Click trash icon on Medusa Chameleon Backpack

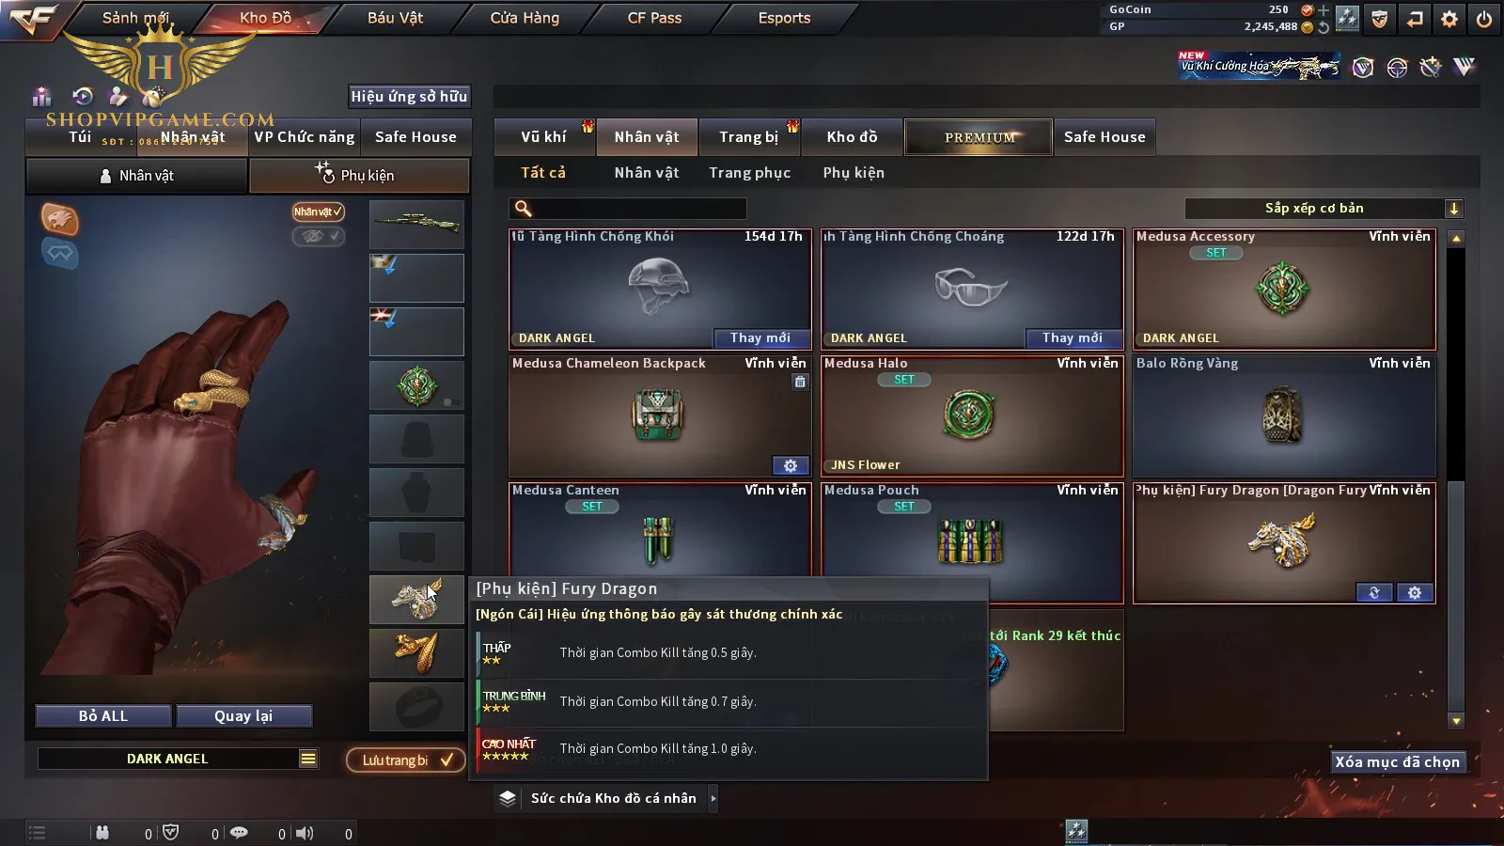click(800, 382)
